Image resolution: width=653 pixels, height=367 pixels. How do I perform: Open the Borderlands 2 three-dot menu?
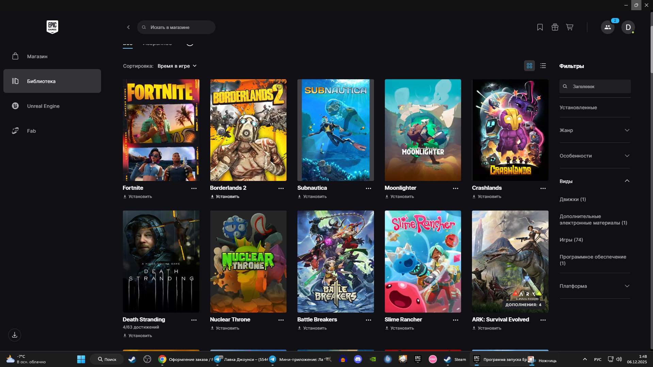tap(281, 188)
